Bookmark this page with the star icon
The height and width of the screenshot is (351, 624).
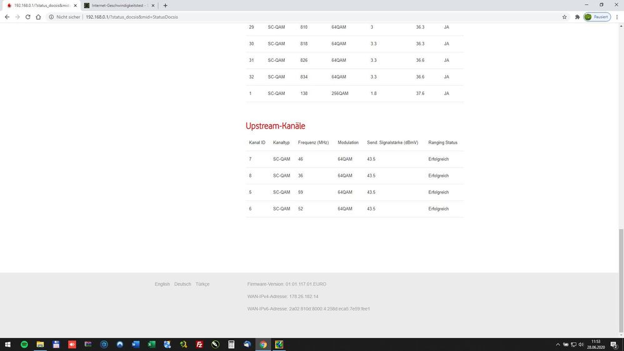tap(564, 17)
